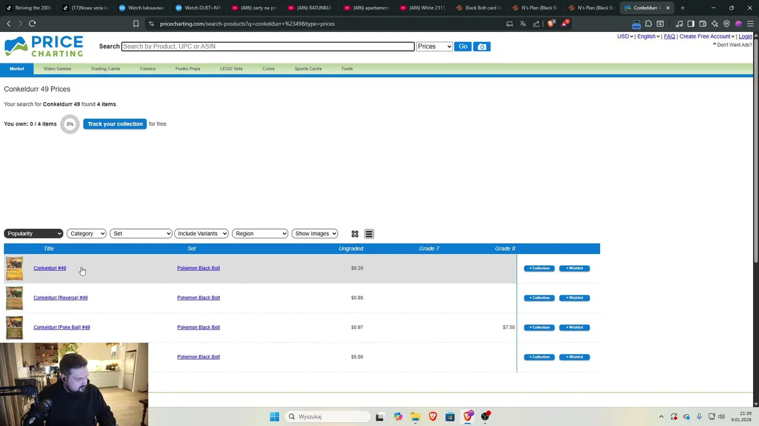Open Brave VPN shield icon

(x=726, y=24)
